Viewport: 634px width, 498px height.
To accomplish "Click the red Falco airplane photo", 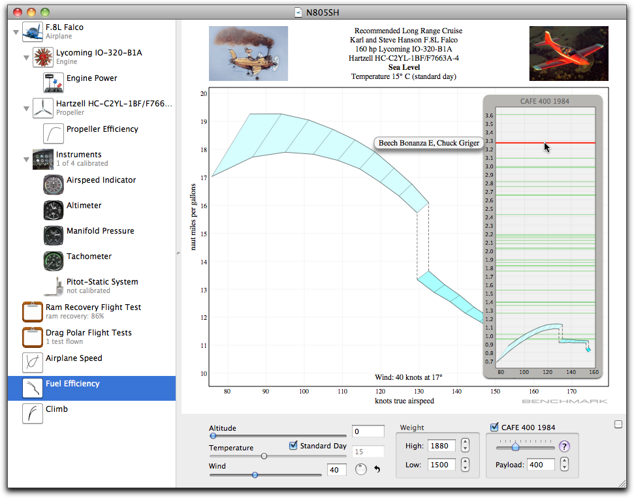I will pyautogui.click(x=569, y=54).
